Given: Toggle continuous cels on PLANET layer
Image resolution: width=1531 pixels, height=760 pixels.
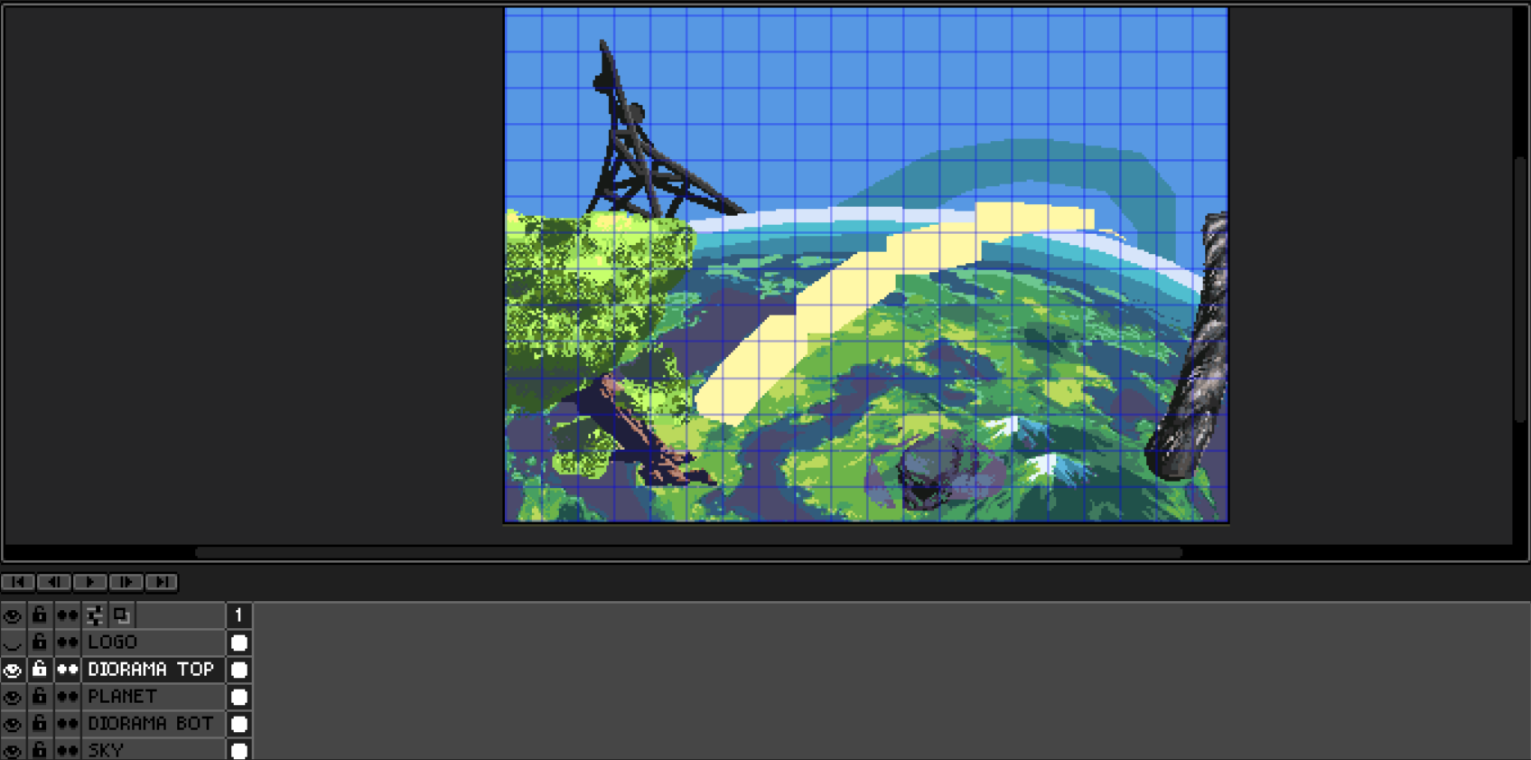Looking at the screenshot, I should click(67, 697).
